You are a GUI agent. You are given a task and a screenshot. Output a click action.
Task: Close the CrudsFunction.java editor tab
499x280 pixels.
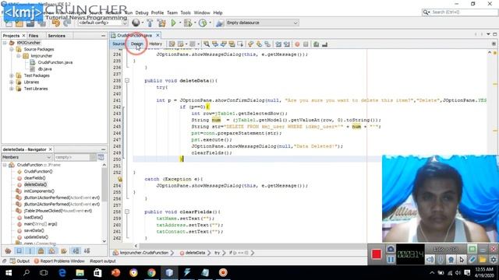(x=157, y=35)
